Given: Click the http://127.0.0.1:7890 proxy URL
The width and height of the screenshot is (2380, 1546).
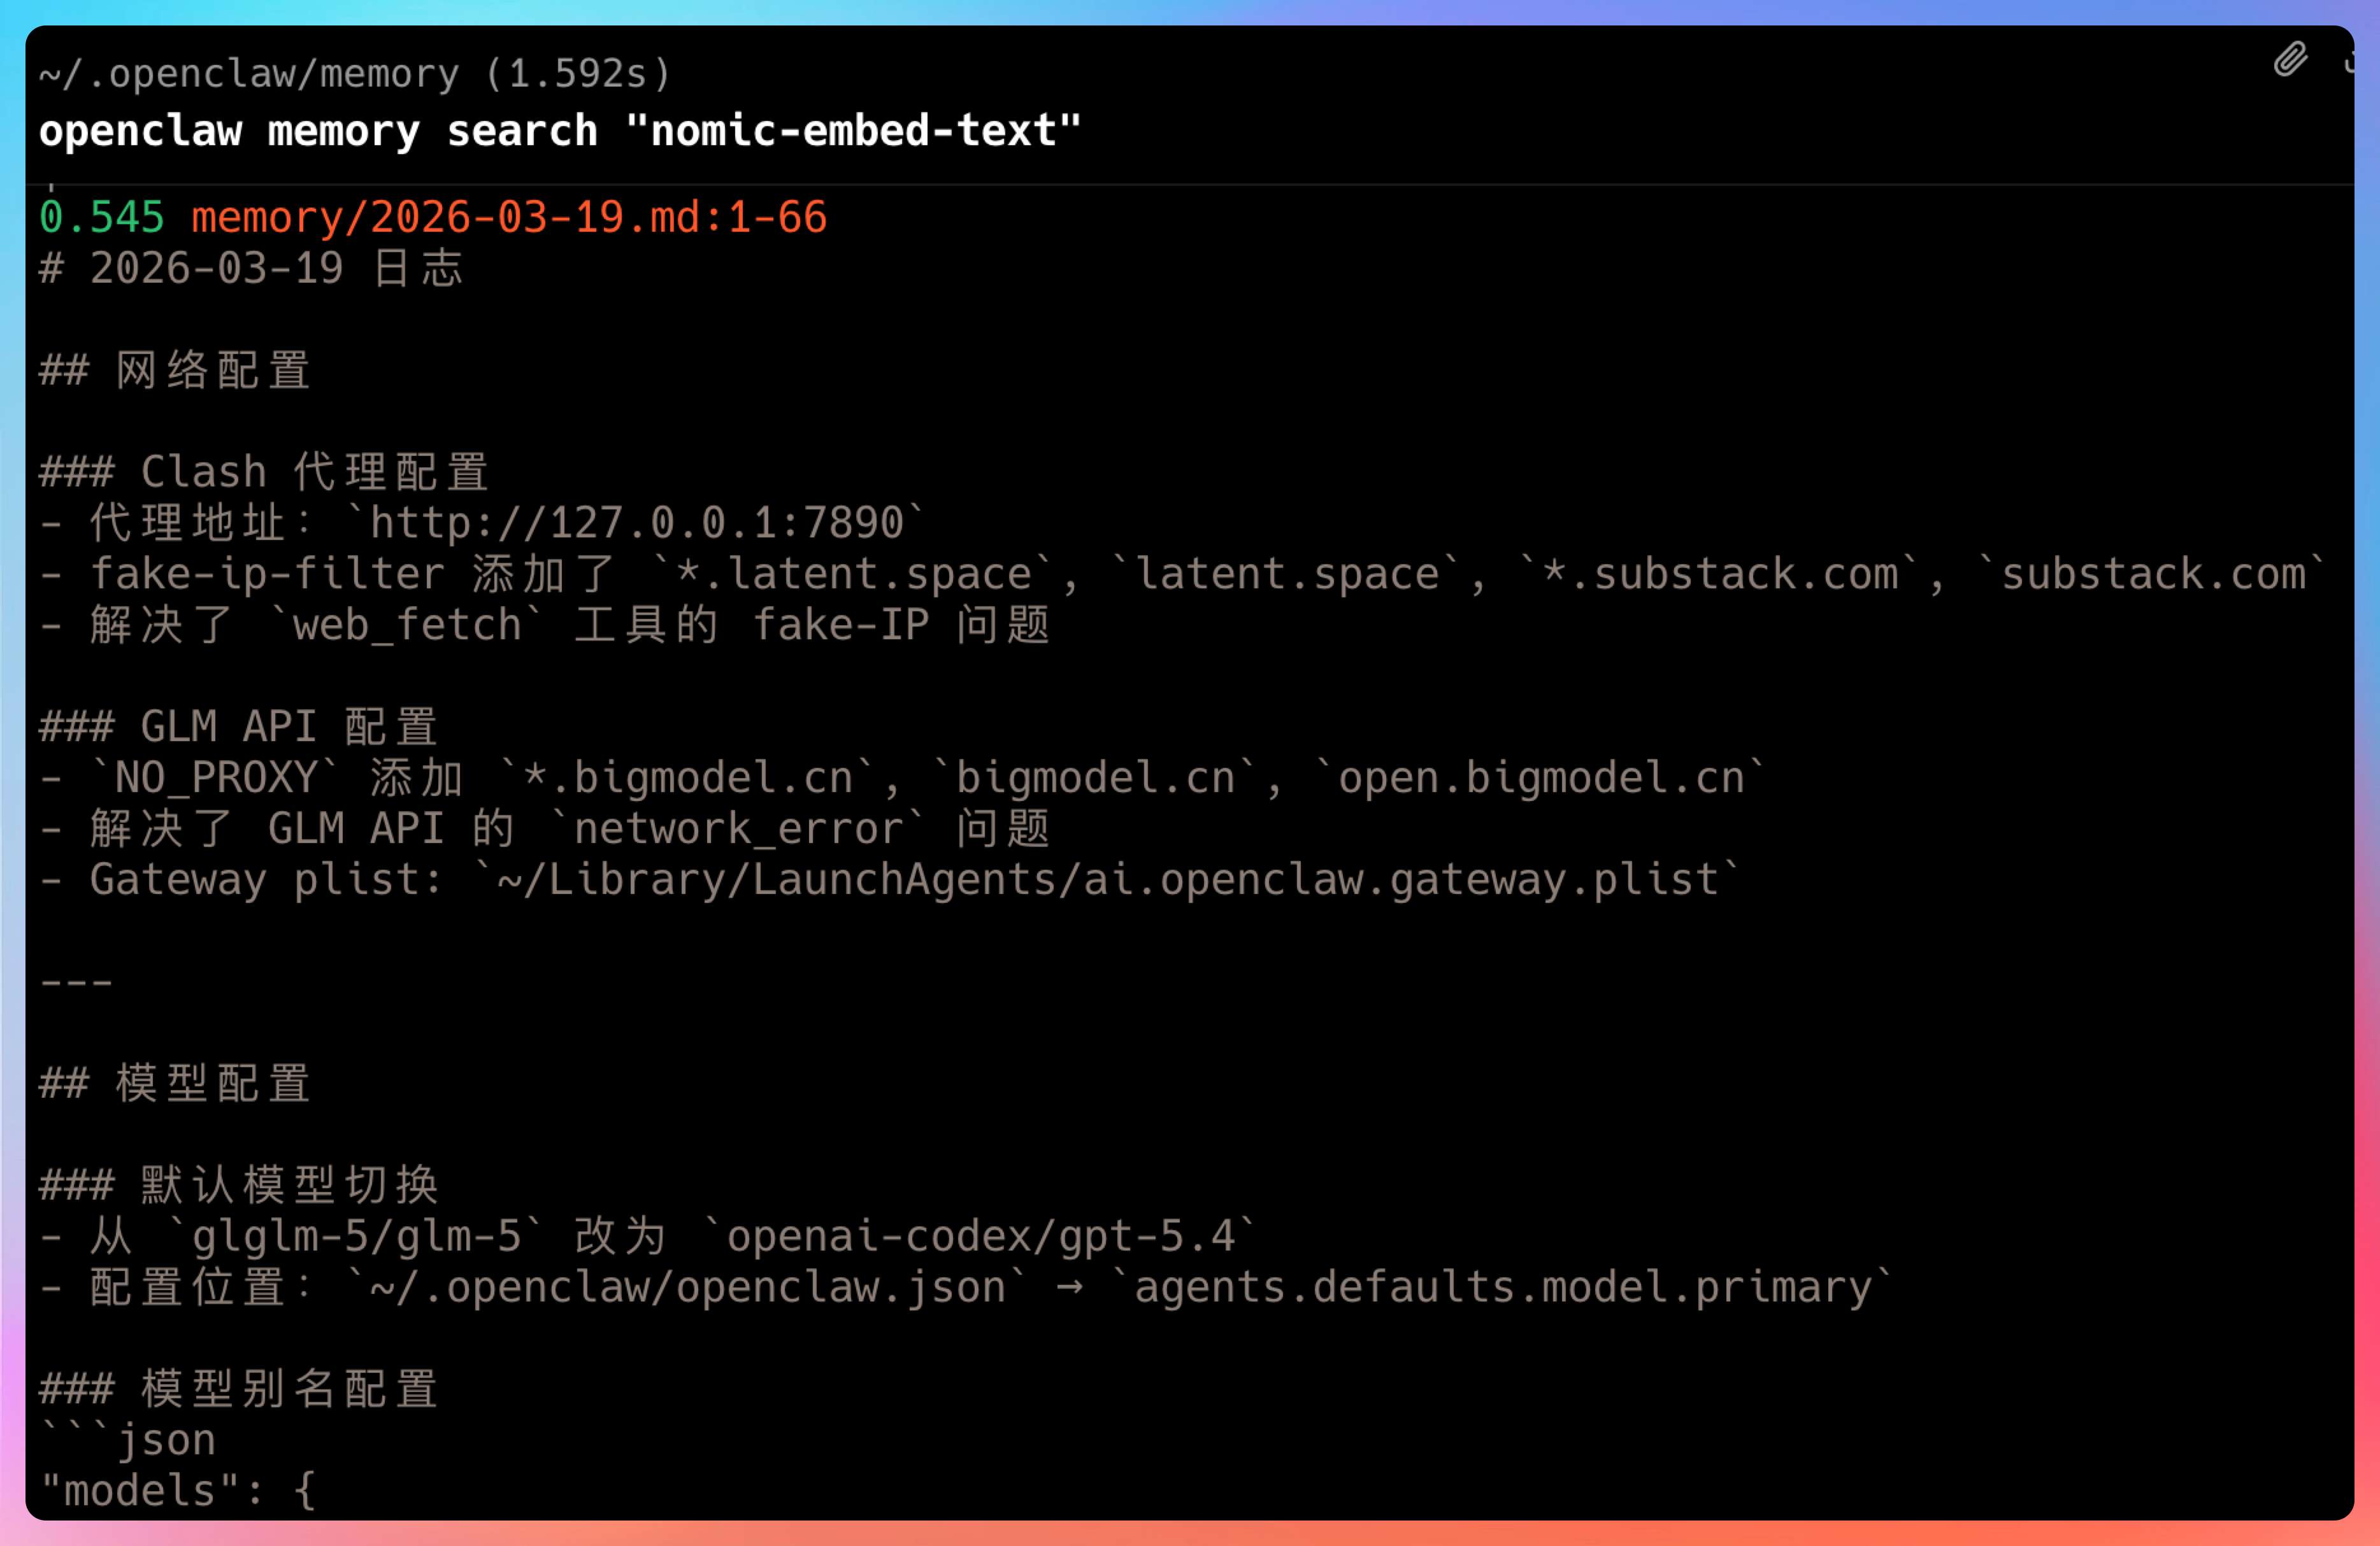Looking at the screenshot, I should (x=636, y=523).
